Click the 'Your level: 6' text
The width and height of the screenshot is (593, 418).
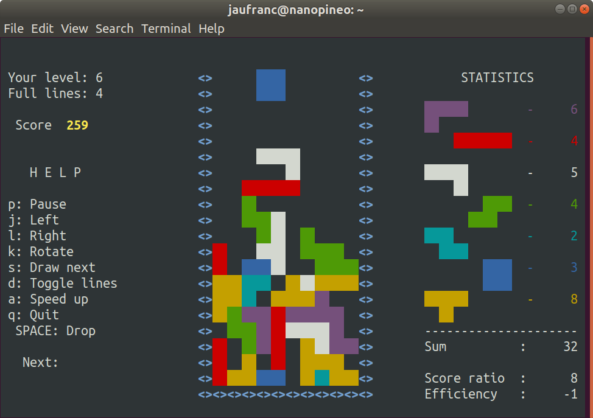(x=55, y=77)
